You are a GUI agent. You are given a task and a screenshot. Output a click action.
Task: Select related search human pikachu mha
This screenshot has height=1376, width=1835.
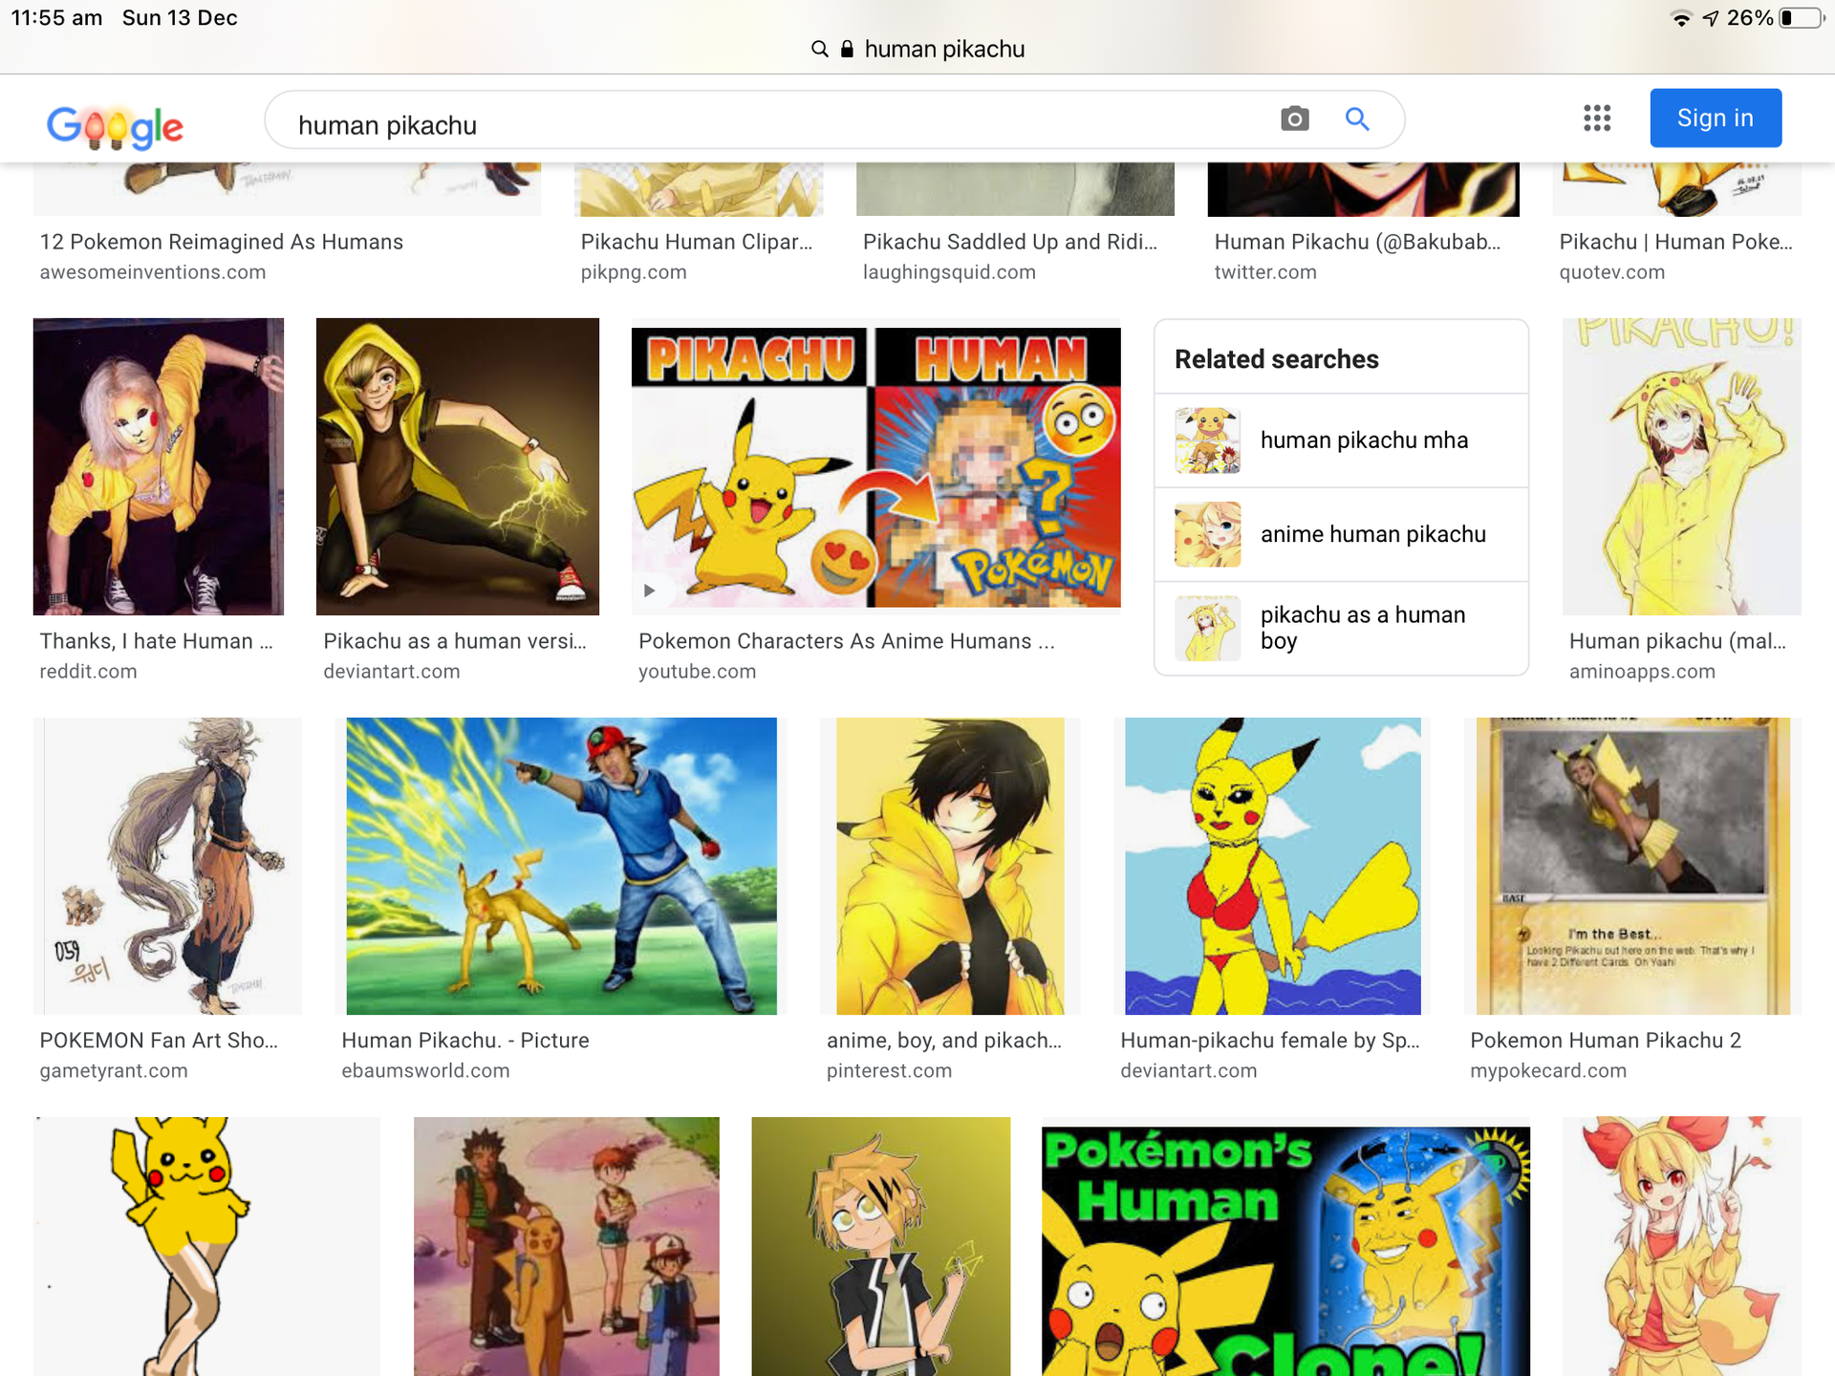click(1342, 441)
